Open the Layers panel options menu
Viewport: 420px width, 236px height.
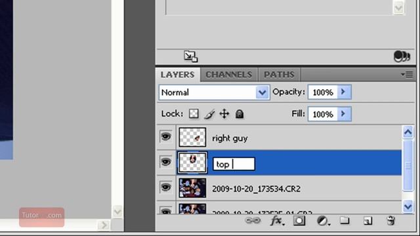click(x=407, y=74)
